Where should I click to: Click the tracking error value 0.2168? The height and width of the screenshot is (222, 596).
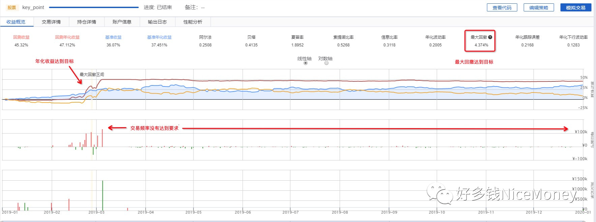click(x=528, y=45)
